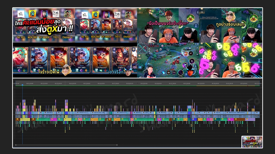Click the blue playhead handle on the ruler
This screenshot has height=154, width=275.
click(22, 85)
